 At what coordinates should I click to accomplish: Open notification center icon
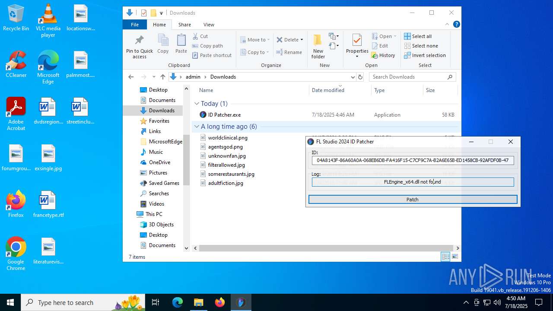click(x=539, y=302)
